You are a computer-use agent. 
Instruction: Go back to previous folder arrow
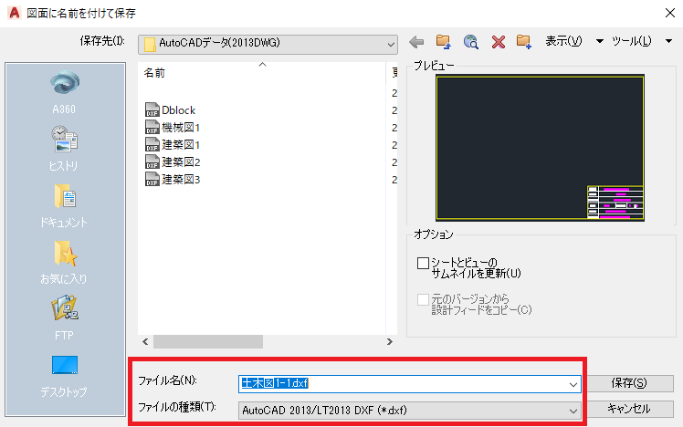click(416, 42)
